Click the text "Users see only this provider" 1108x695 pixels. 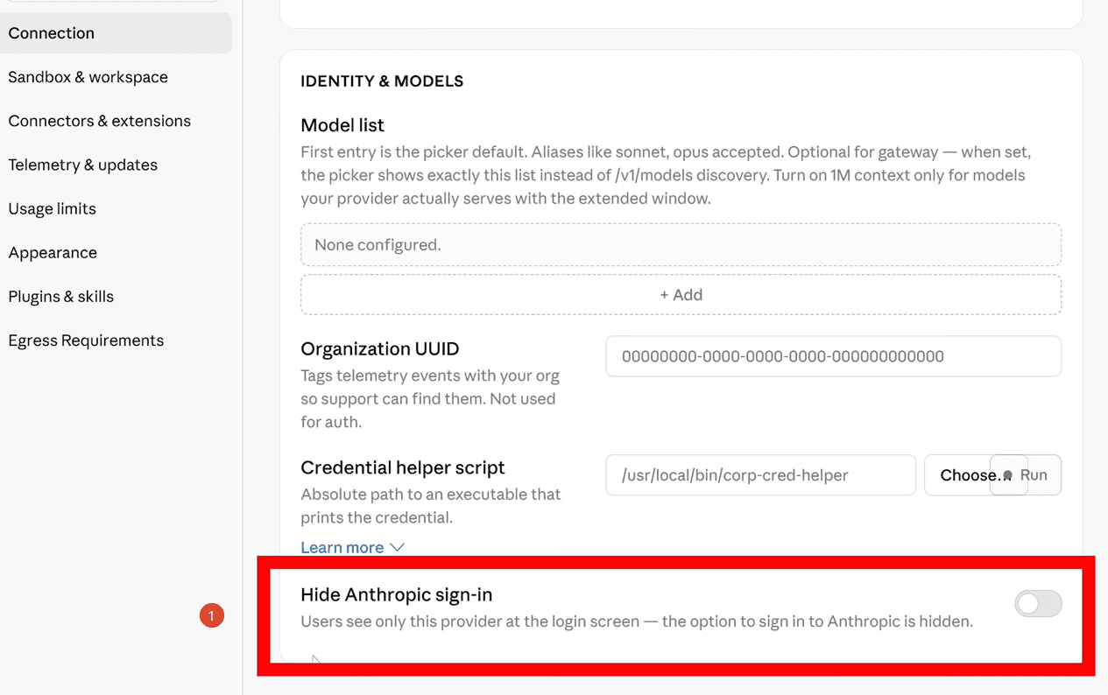tap(399, 622)
